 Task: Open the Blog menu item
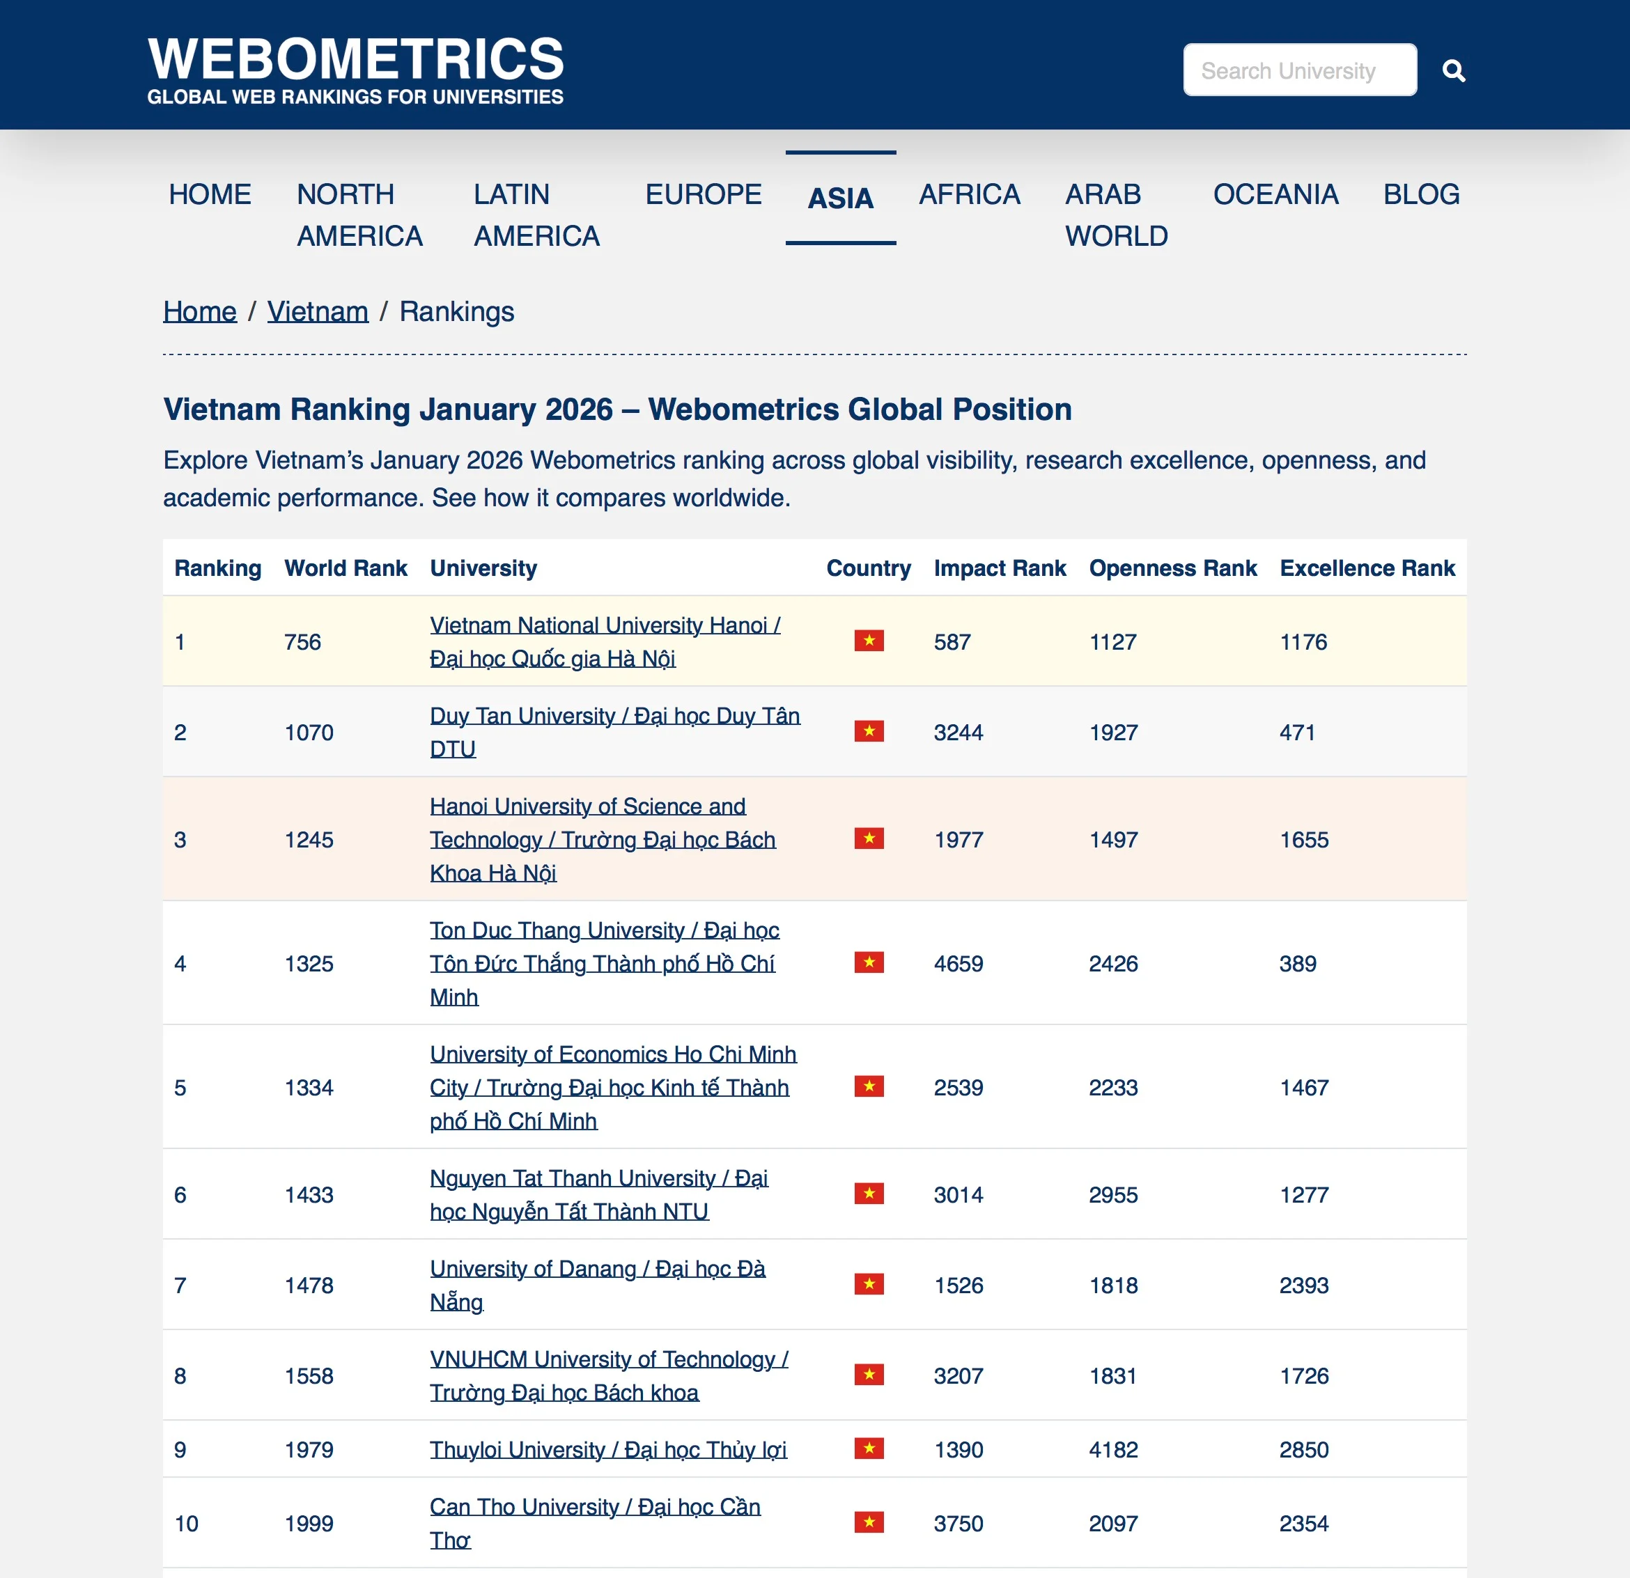pyautogui.click(x=1420, y=194)
